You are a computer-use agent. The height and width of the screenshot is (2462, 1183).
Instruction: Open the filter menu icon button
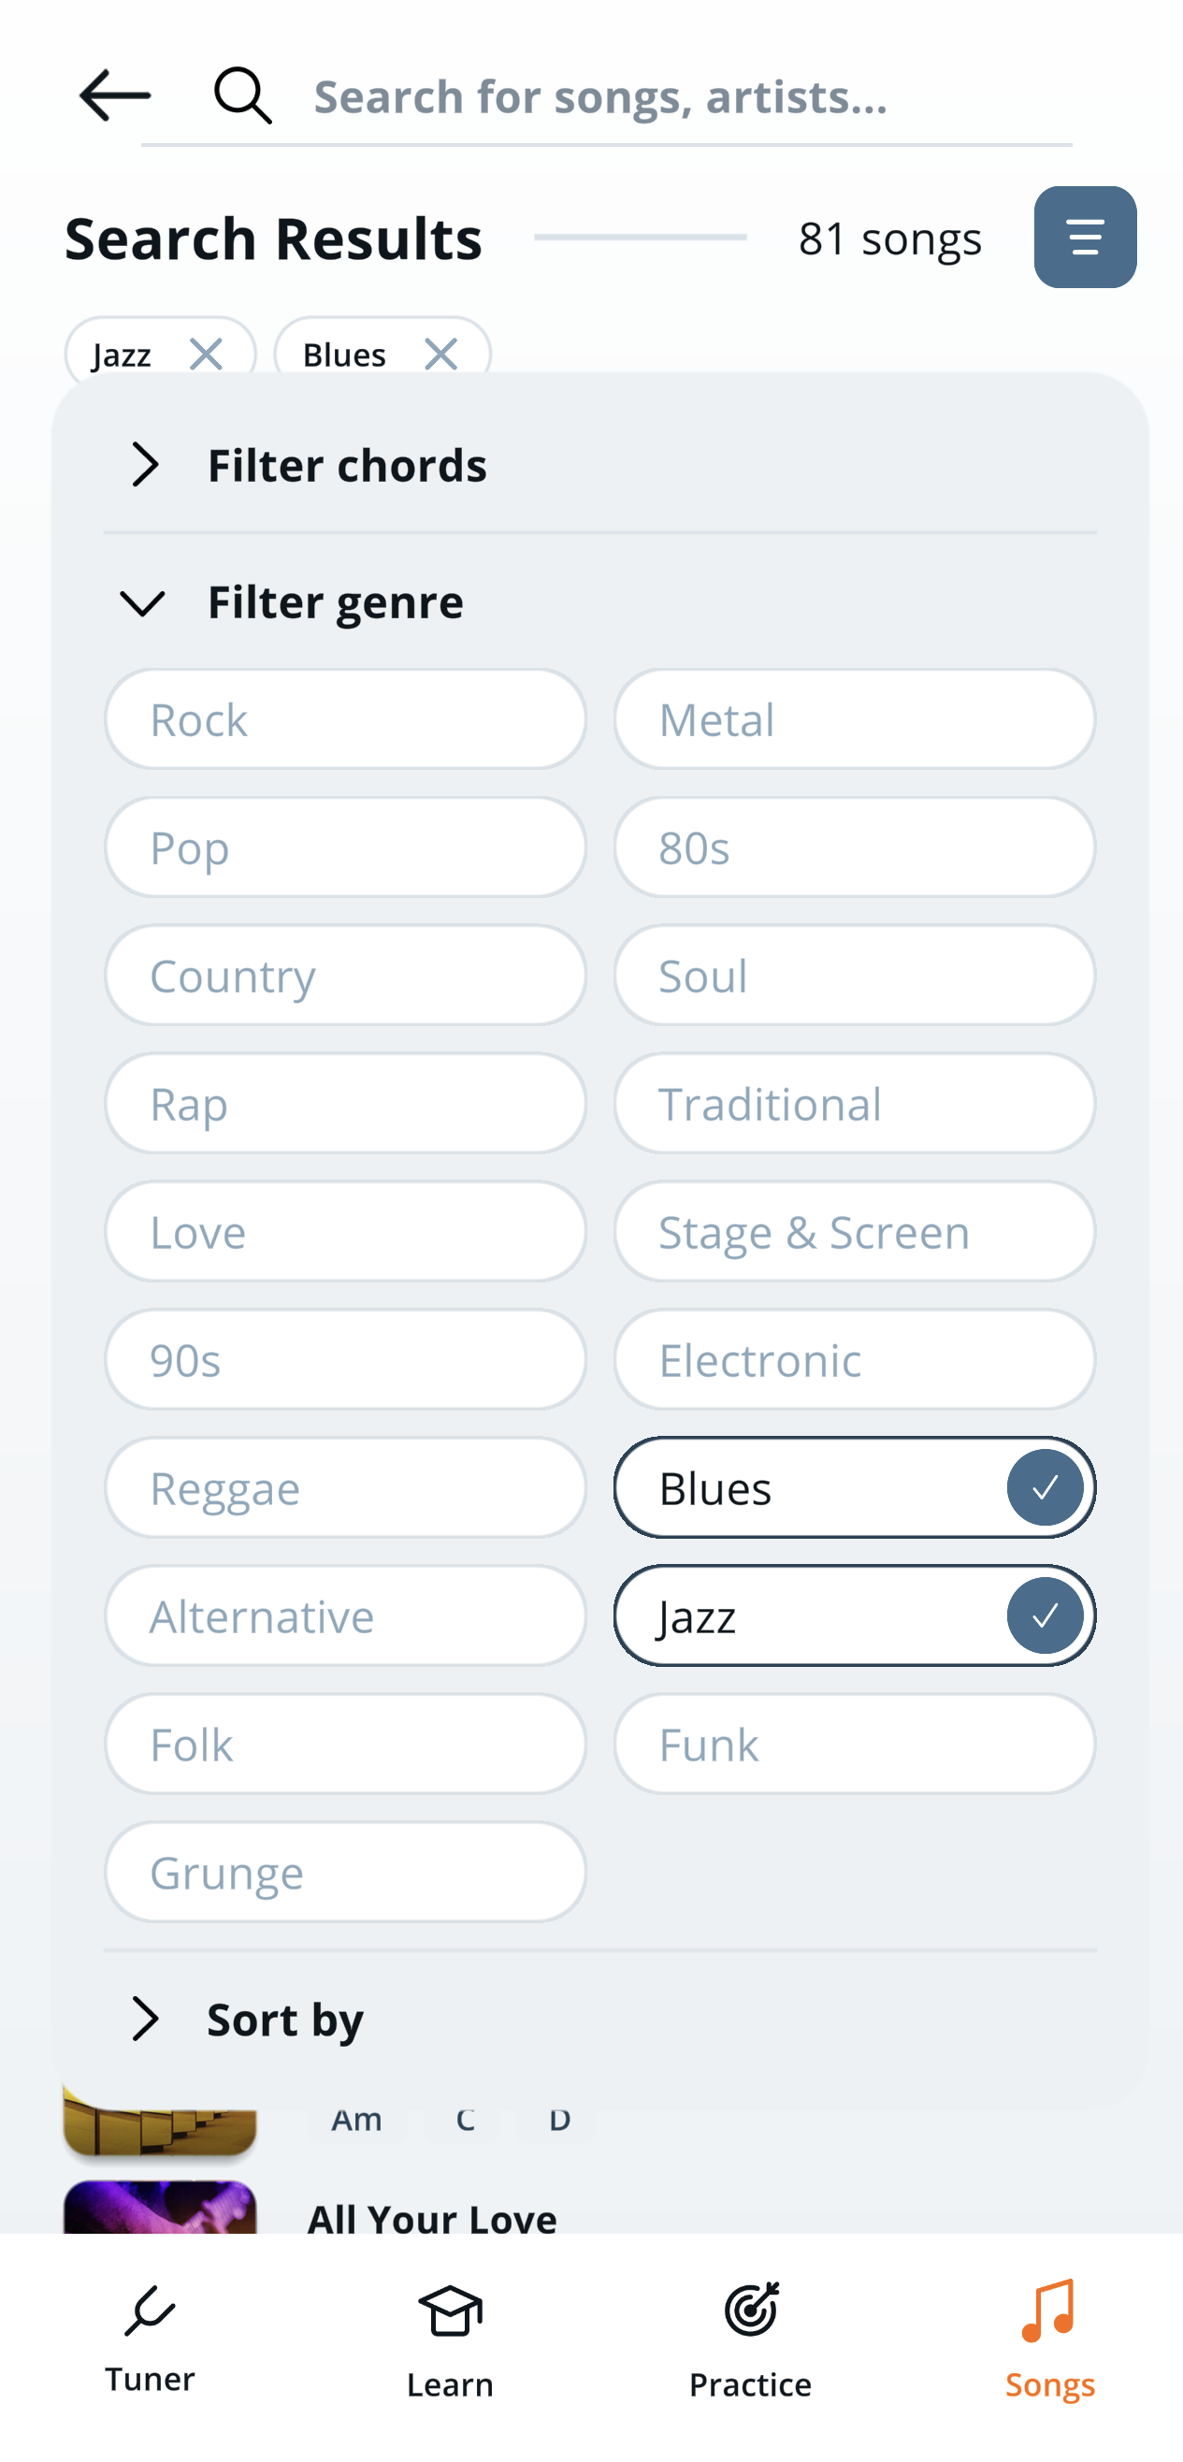1085,237
